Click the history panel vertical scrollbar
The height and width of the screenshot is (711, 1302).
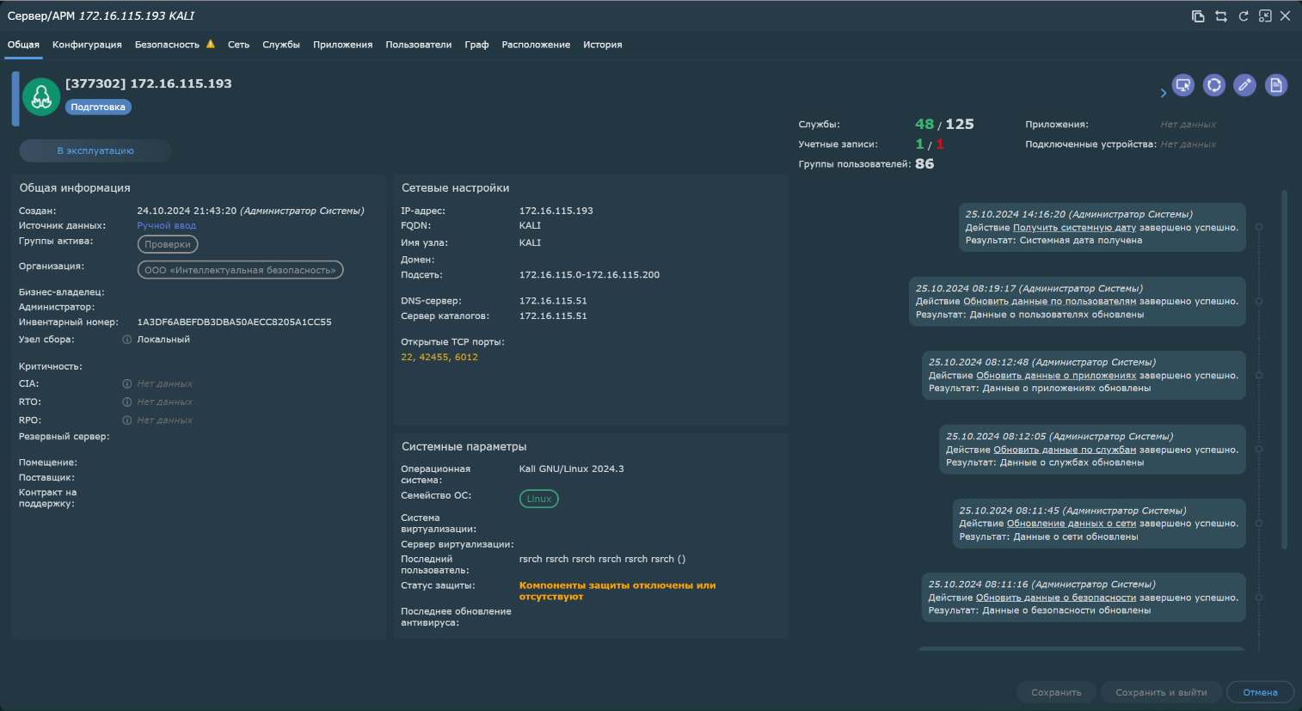(x=1284, y=370)
